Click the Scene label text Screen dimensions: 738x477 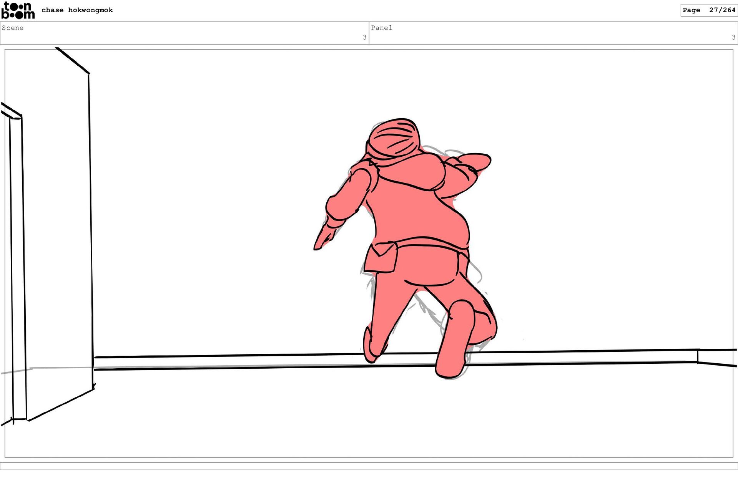click(x=13, y=28)
